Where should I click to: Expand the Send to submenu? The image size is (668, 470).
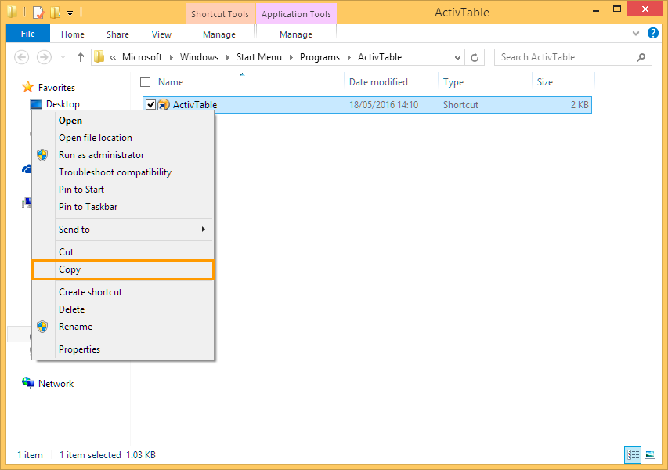pos(204,230)
